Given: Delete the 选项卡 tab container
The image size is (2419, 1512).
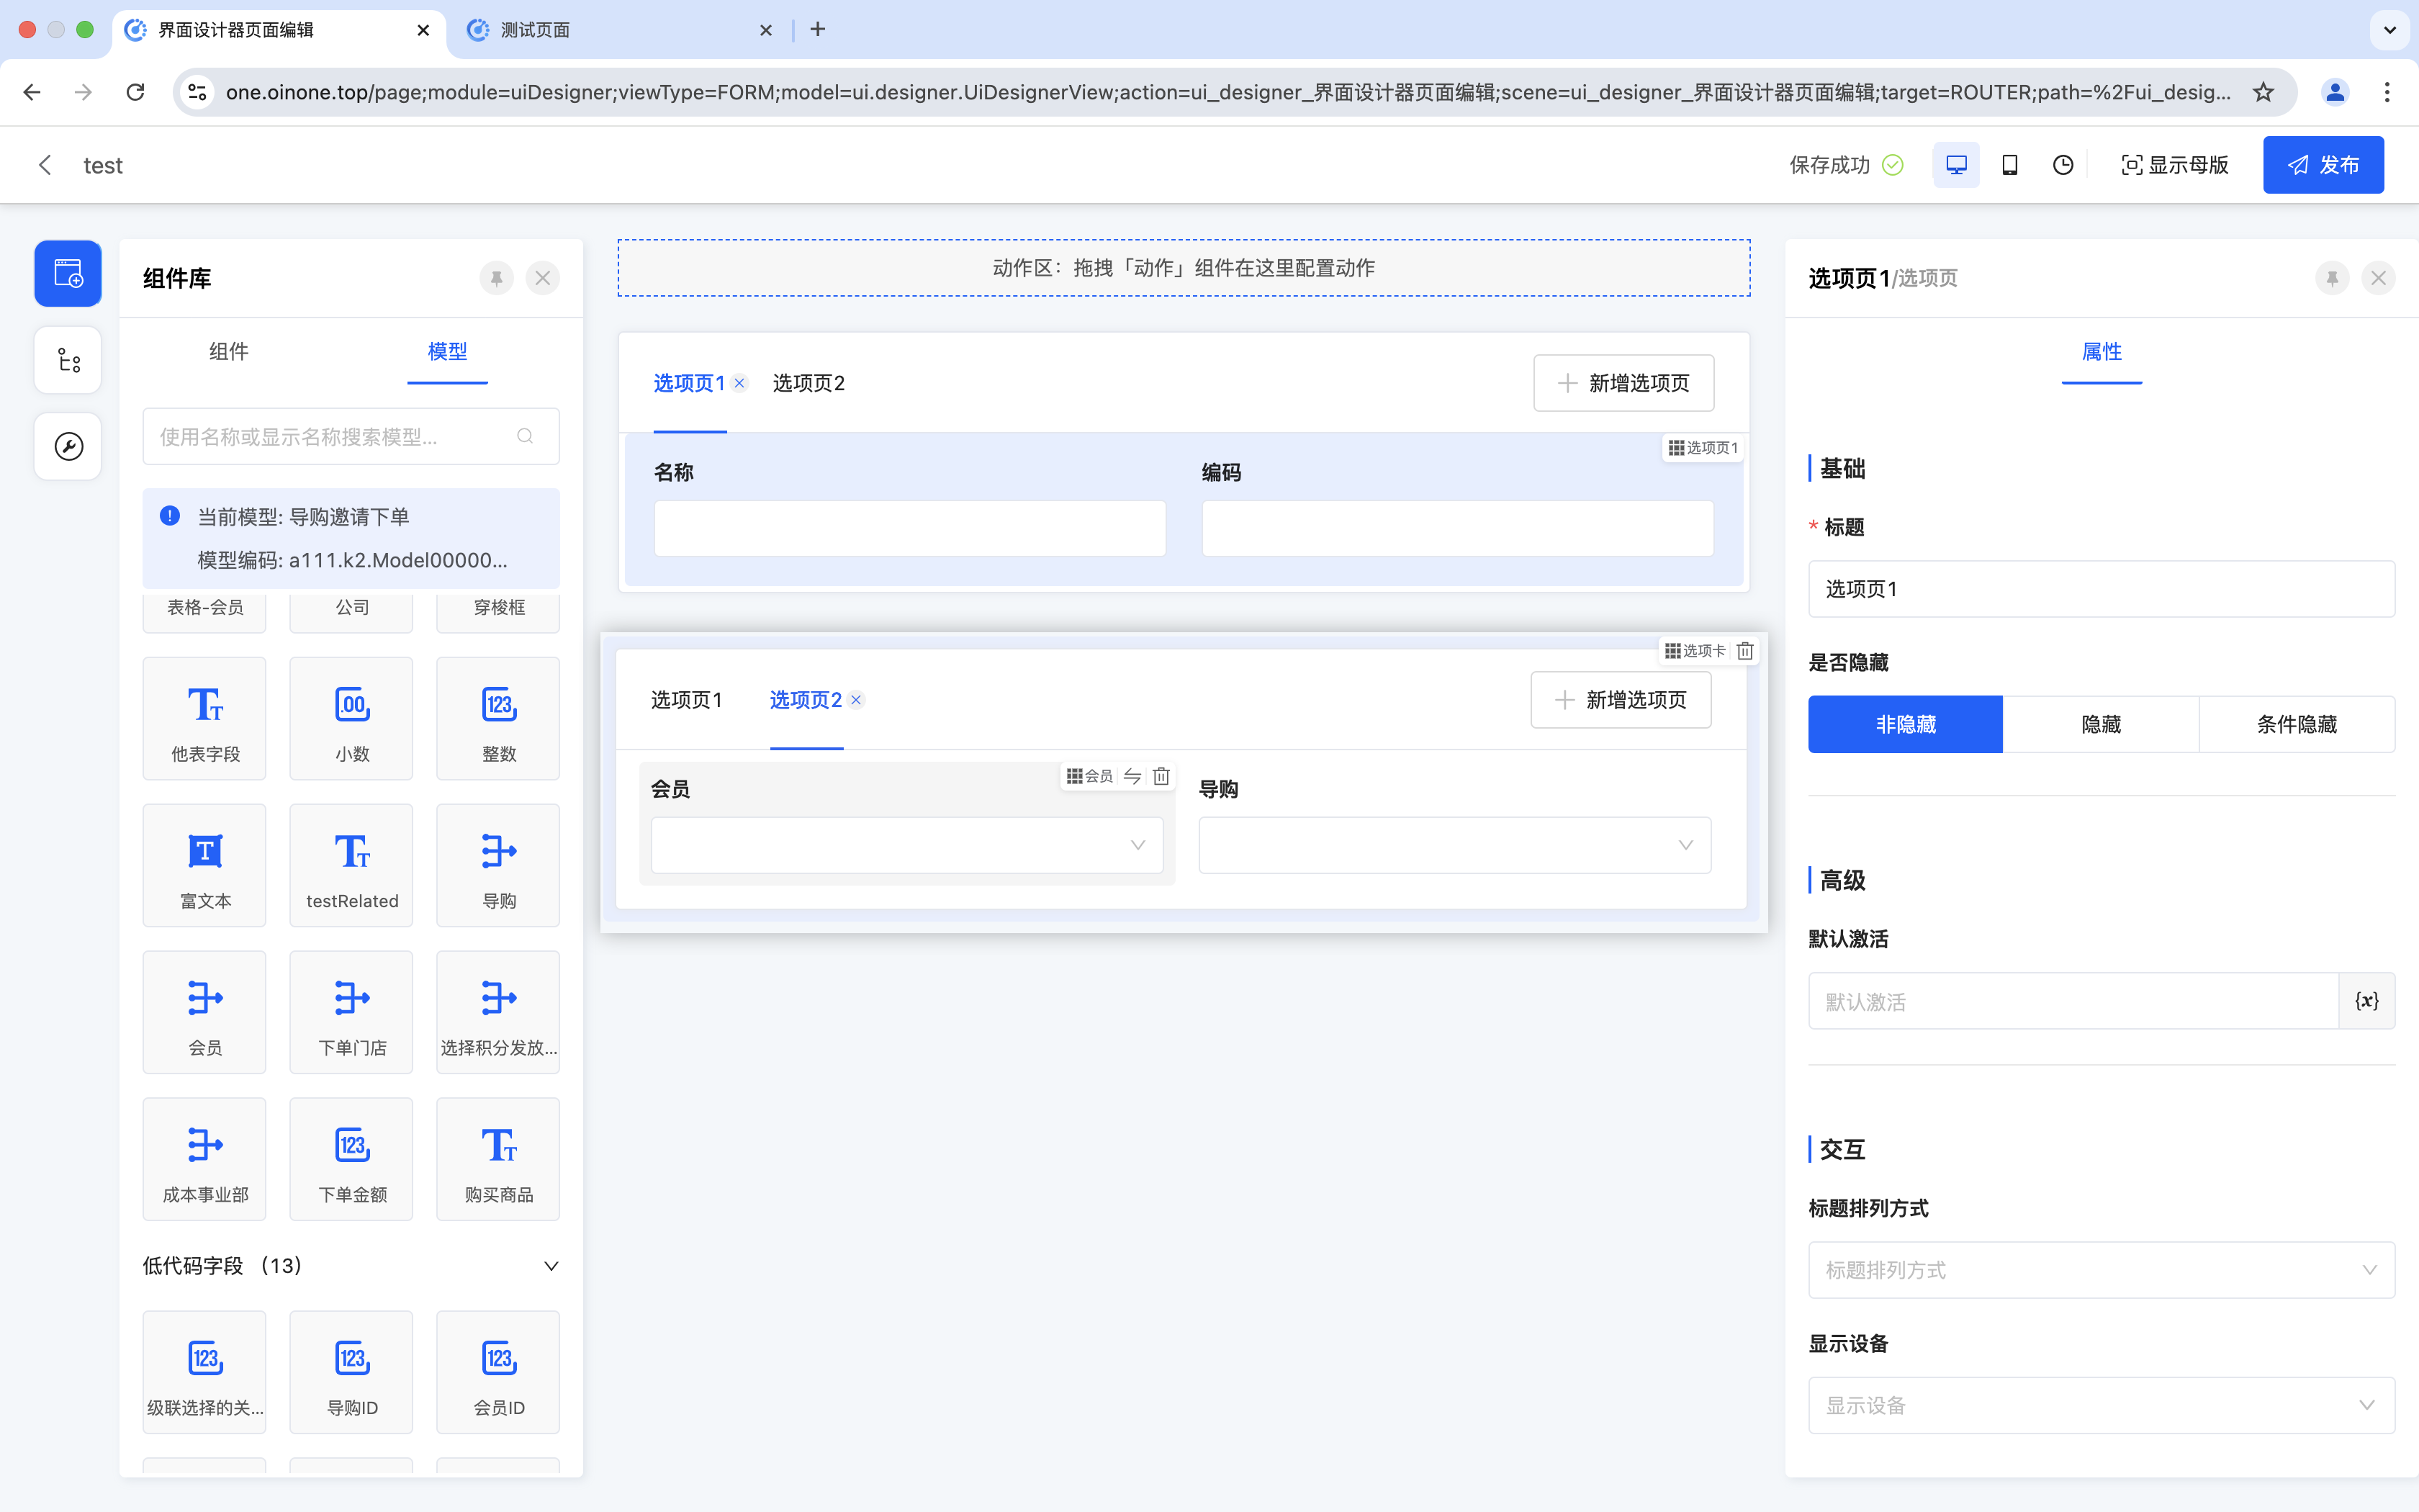Looking at the screenshot, I should coord(1745,651).
